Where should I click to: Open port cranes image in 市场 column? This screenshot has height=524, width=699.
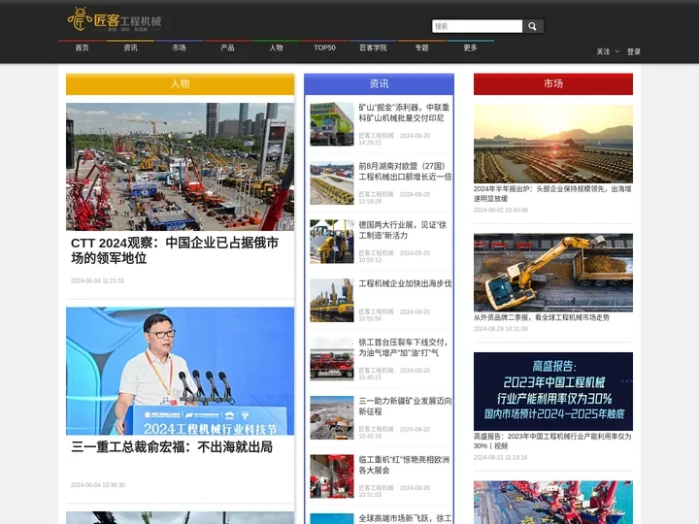point(553,503)
